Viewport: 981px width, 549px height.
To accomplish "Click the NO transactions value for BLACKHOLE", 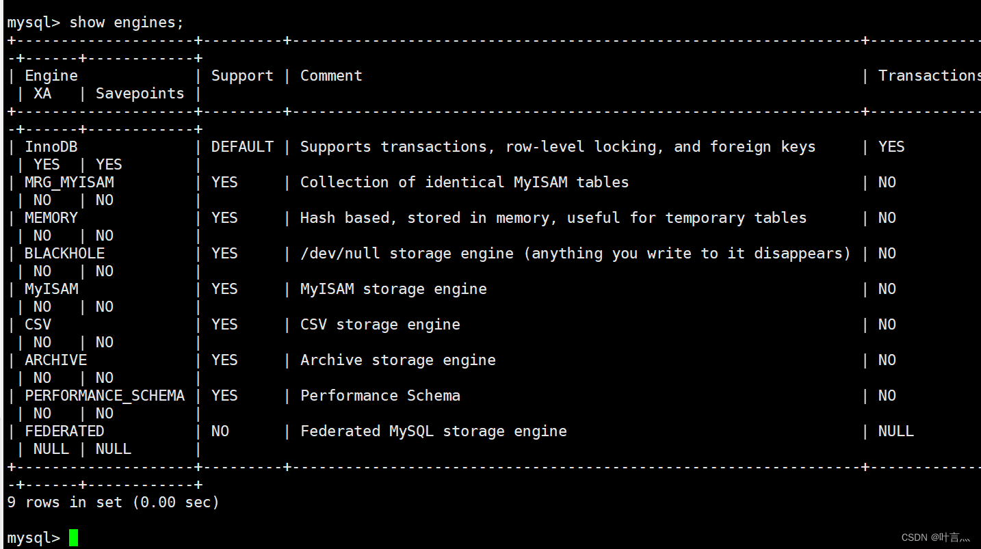I will click(887, 254).
